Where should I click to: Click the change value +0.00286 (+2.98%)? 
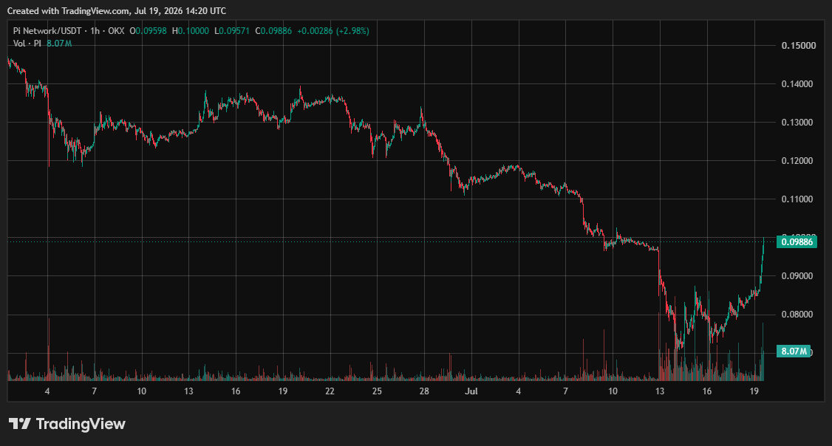tap(333, 31)
